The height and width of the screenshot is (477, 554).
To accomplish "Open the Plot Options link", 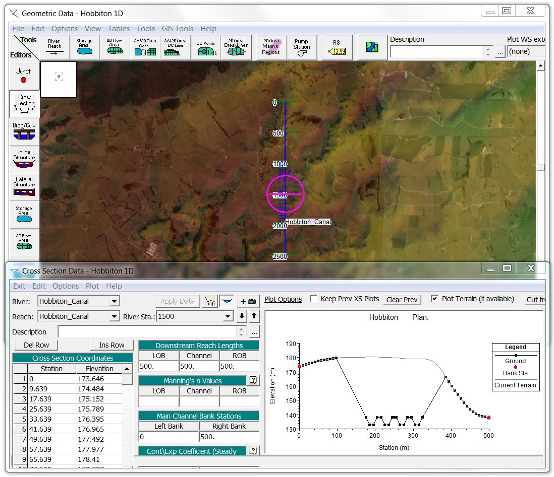I will click(x=283, y=299).
